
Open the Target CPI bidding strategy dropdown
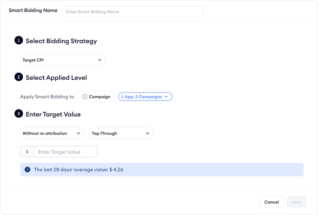pos(62,60)
